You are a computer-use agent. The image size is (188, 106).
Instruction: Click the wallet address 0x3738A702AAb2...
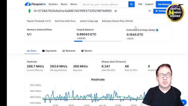point(73,11)
